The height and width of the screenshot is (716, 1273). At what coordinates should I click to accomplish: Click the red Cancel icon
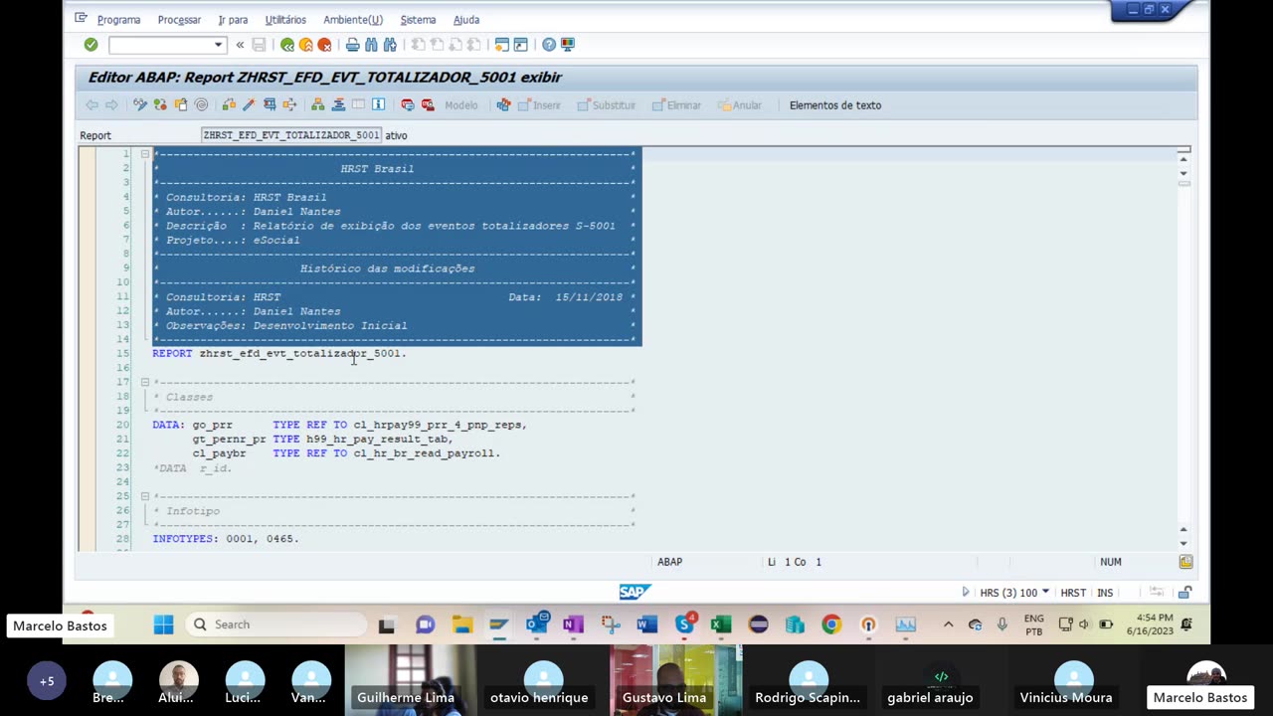[x=324, y=45]
